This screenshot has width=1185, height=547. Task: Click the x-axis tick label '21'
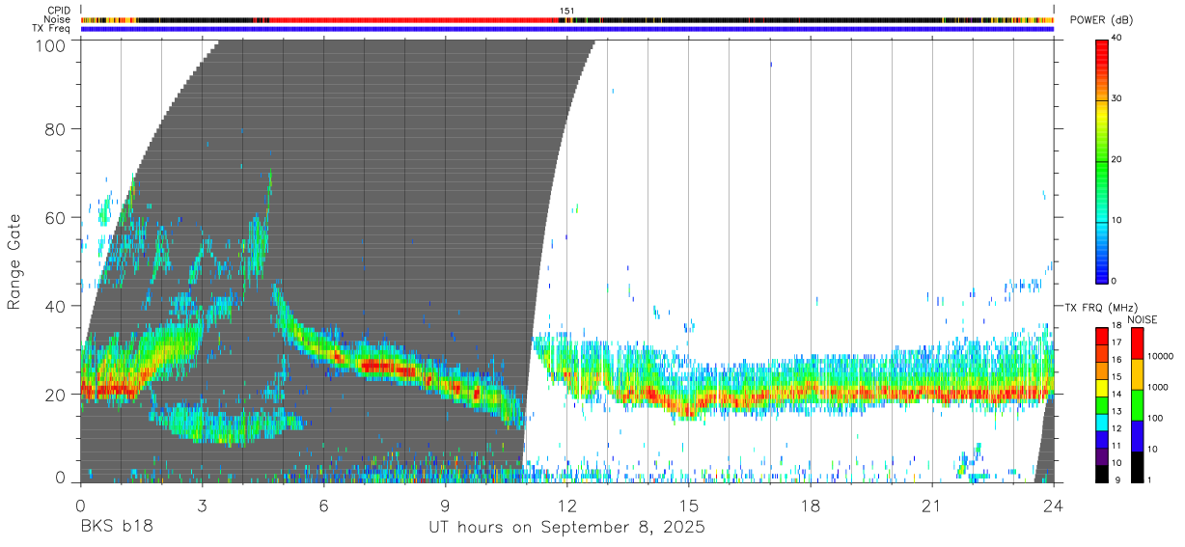tap(931, 506)
